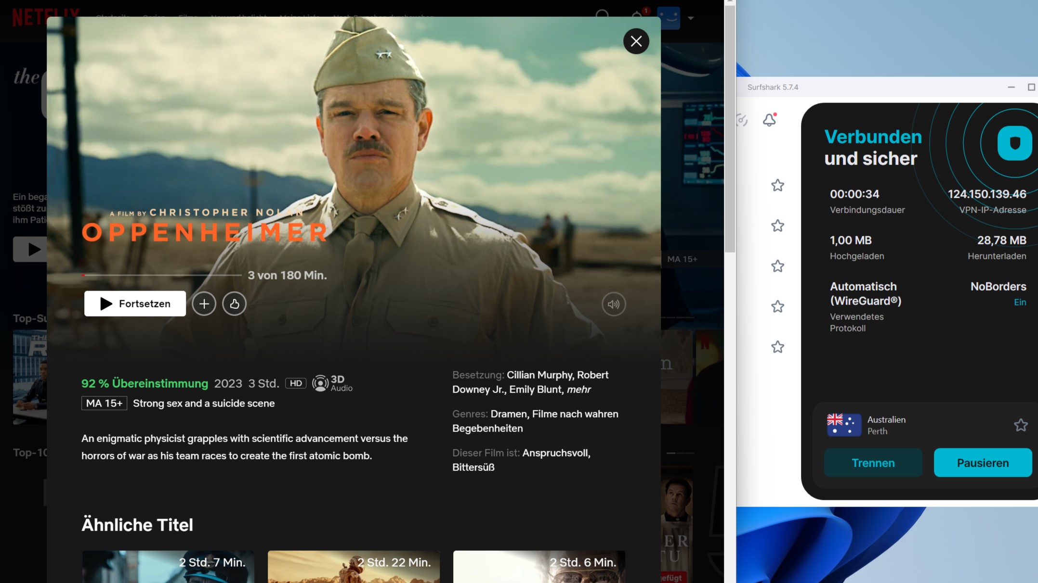Close the Oppenheimer details dialog

coord(636,41)
